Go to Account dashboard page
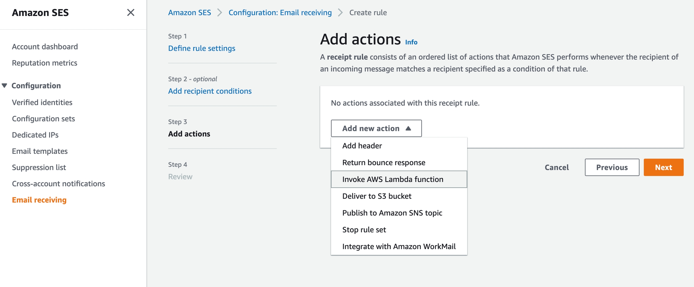 pyautogui.click(x=45, y=47)
